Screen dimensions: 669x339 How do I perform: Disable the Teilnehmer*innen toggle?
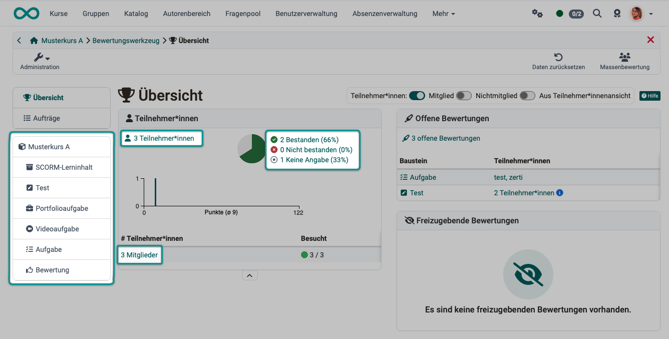click(417, 95)
